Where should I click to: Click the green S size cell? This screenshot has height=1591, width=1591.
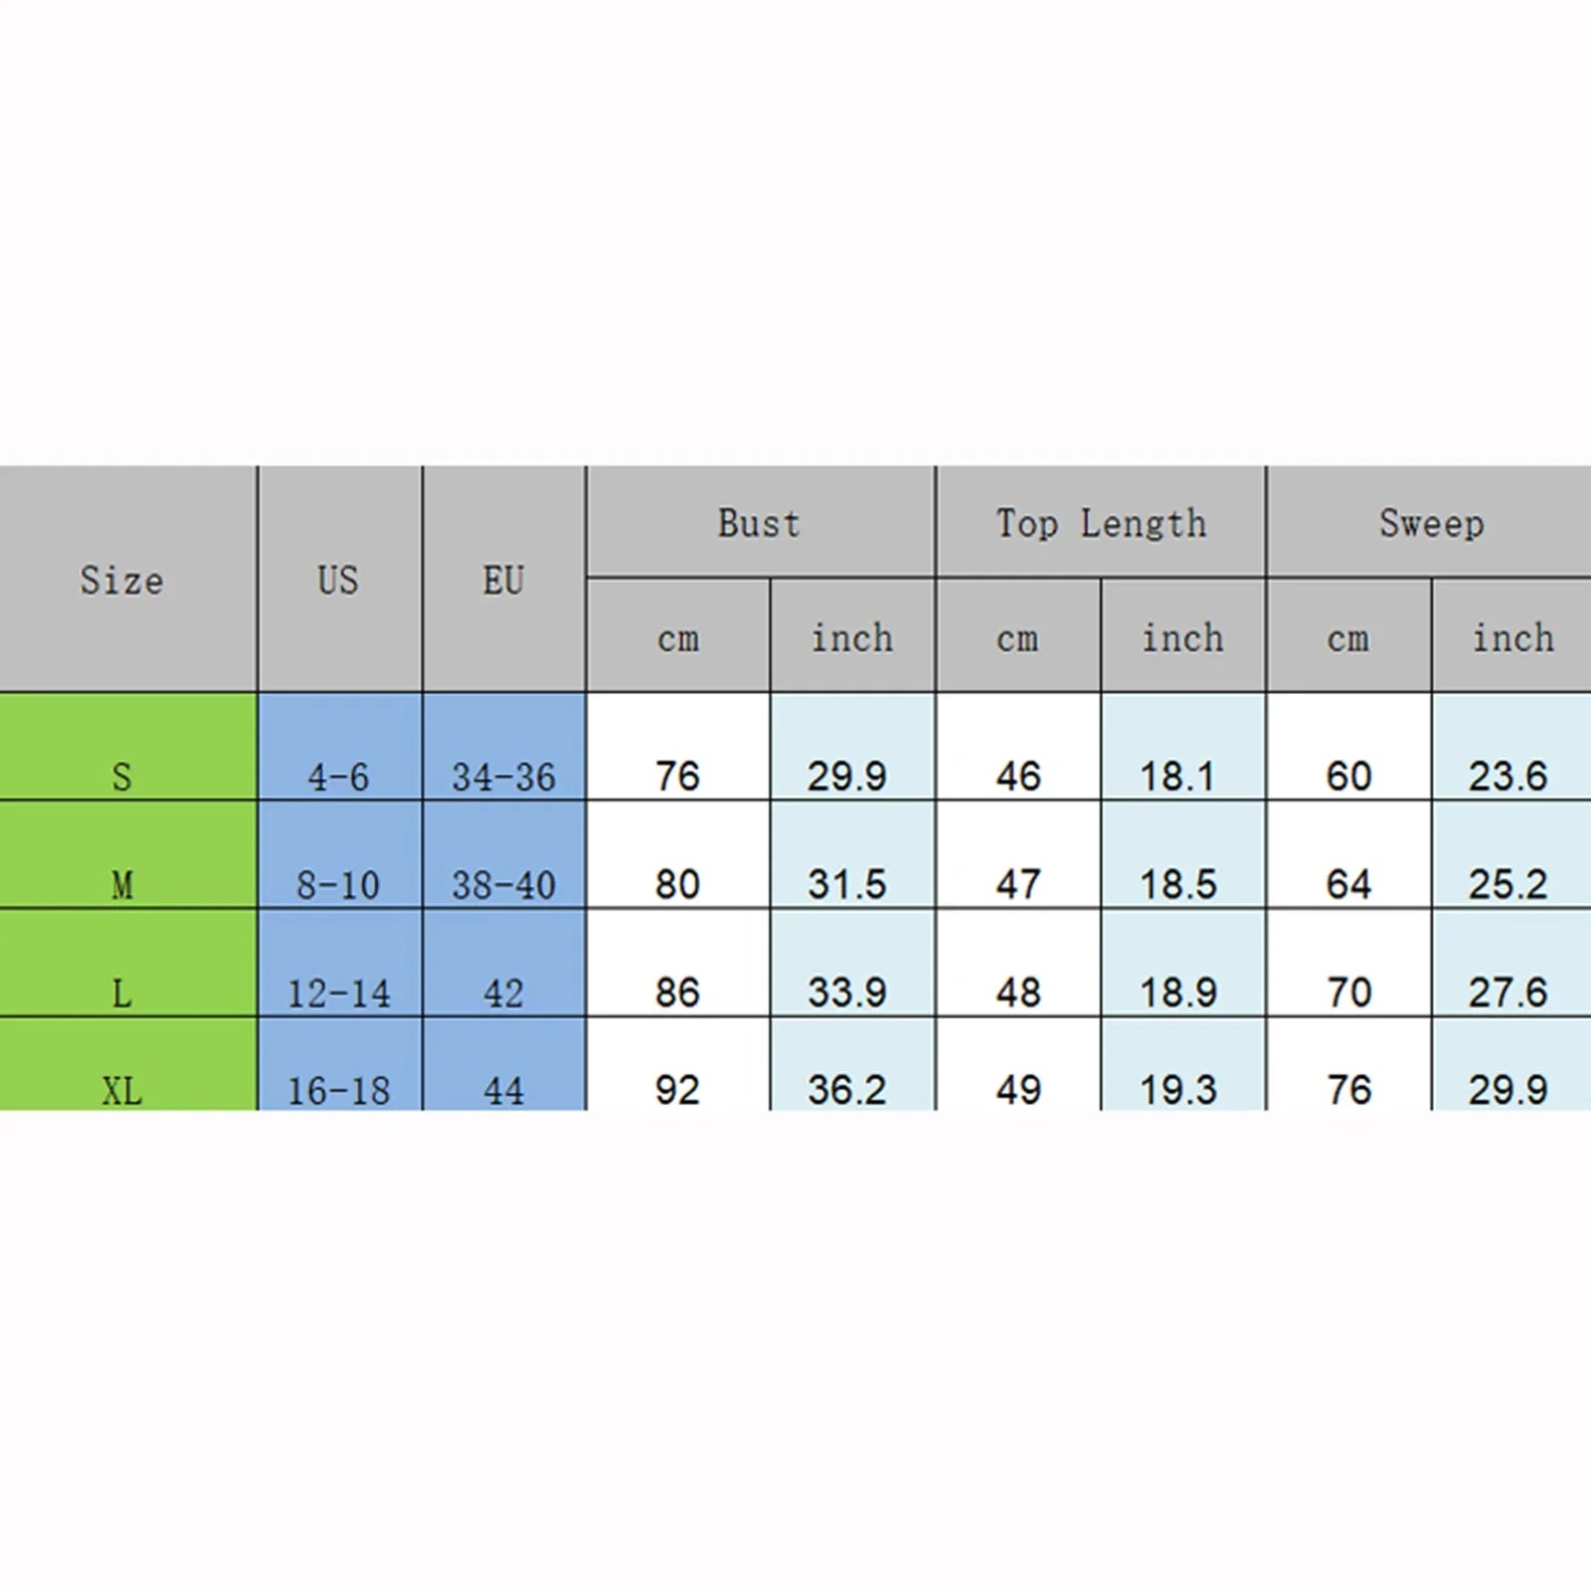[128, 746]
